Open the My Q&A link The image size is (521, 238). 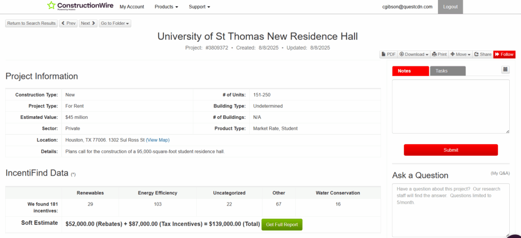point(500,174)
